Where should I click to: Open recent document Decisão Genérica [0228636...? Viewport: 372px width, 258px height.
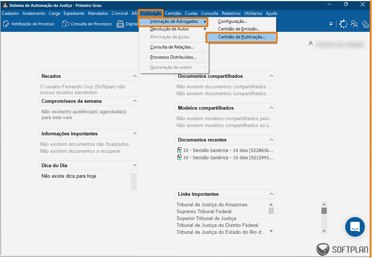point(228,150)
